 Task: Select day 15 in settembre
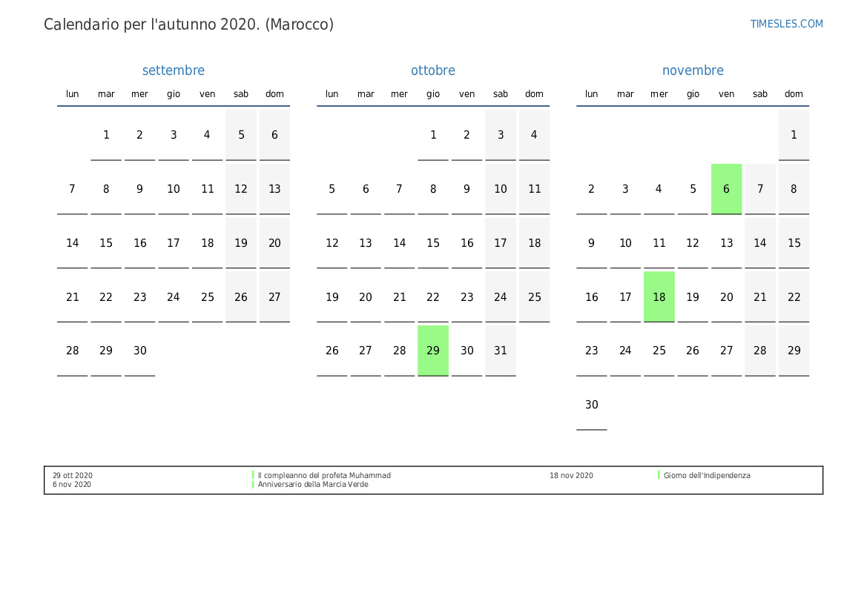[x=106, y=243]
